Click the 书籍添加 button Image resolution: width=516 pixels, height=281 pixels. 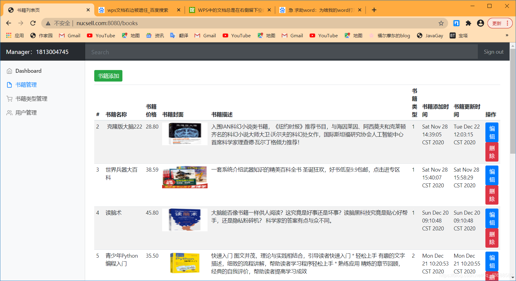[x=108, y=76]
